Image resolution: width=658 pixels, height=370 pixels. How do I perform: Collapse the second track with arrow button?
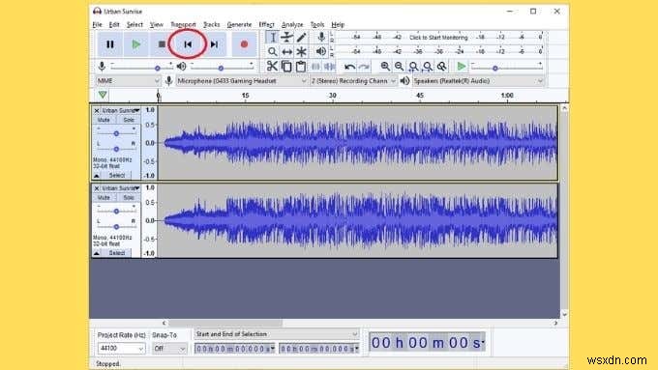97,253
